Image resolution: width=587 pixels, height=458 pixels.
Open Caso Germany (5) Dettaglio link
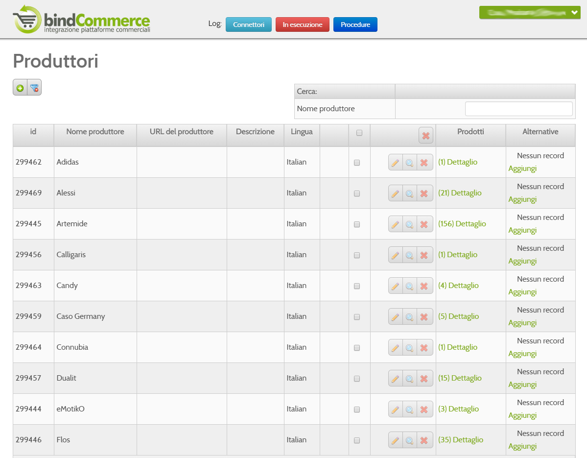pos(458,316)
